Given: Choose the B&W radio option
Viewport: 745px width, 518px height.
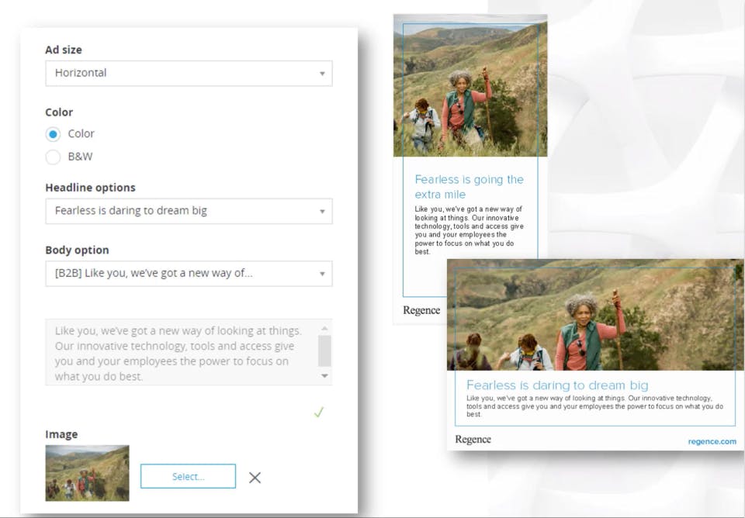Looking at the screenshot, I should click(53, 157).
